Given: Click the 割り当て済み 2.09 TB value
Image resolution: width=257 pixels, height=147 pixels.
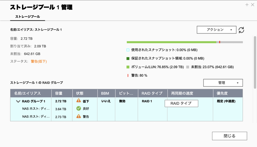Looking at the screenshot, I should [40, 46].
